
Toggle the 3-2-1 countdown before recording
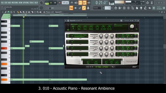(80, 3)
